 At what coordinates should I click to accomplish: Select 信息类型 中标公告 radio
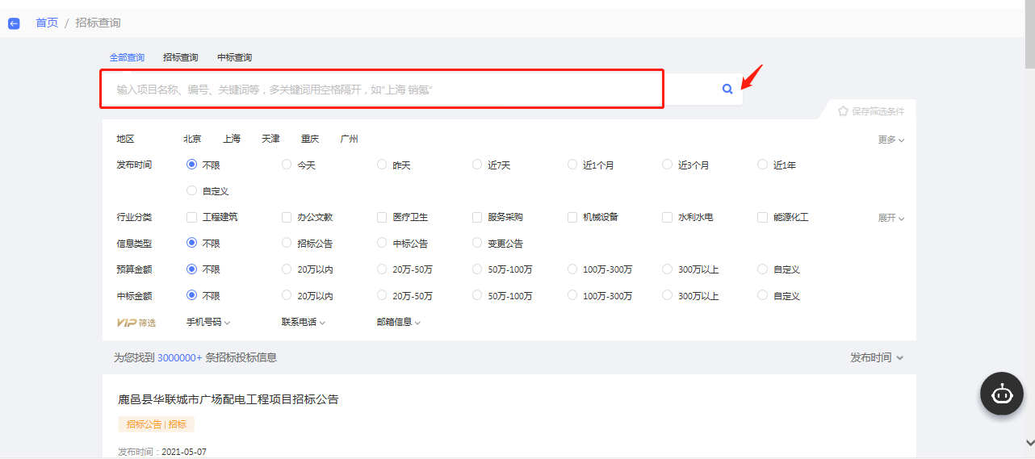coord(382,243)
